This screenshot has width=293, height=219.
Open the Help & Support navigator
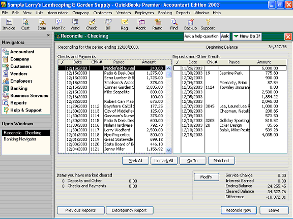point(22,110)
